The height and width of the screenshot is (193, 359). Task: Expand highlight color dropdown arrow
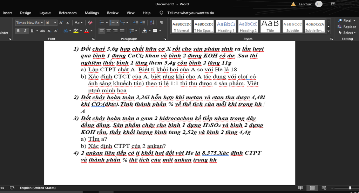click(x=81, y=31)
